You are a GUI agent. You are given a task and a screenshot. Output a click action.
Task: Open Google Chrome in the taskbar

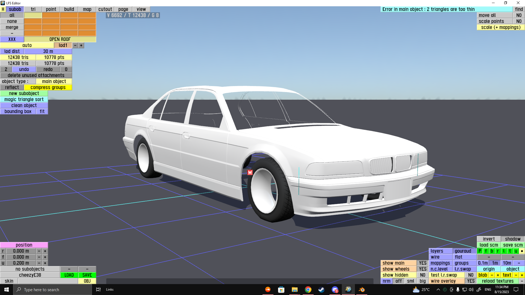pyautogui.click(x=308, y=290)
